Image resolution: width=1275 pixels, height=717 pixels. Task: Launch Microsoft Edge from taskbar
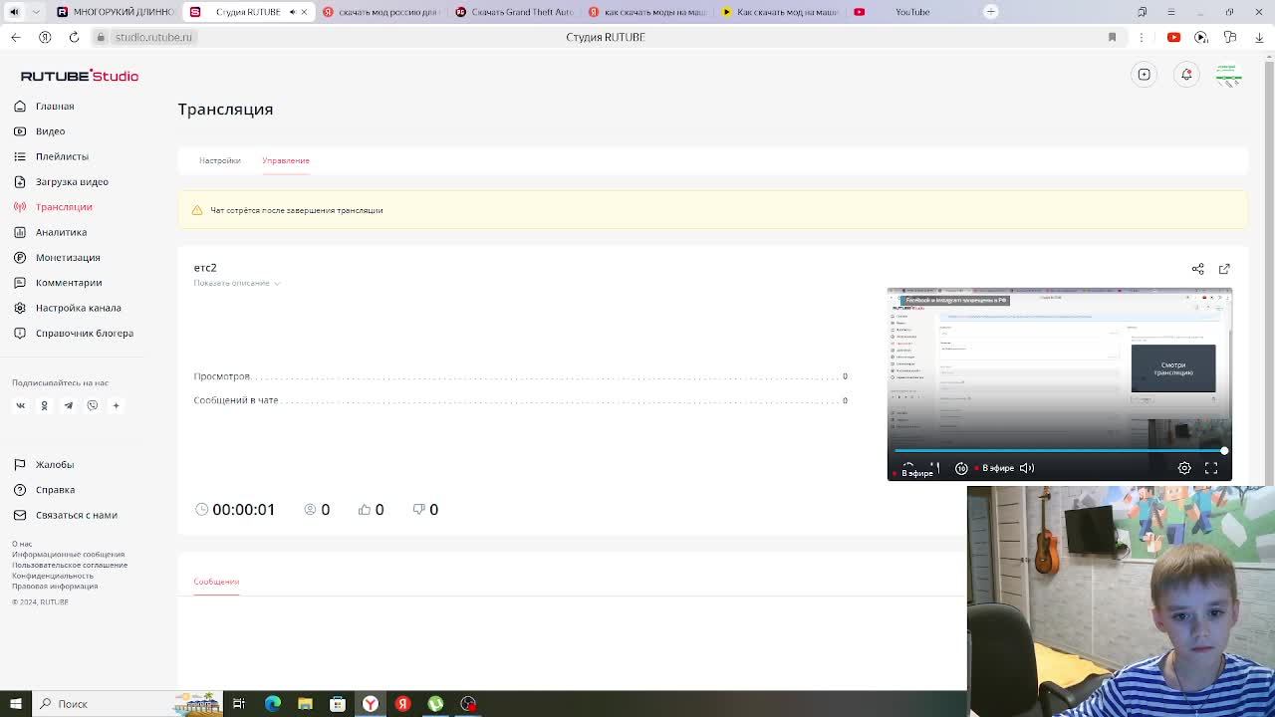[x=272, y=704]
